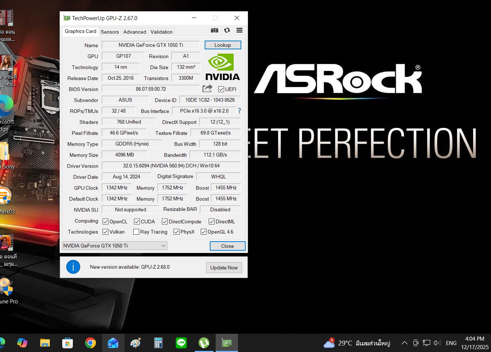Toggle the Ray Tracing checkbox
The width and height of the screenshot is (491, 352).
pos(136,232)
